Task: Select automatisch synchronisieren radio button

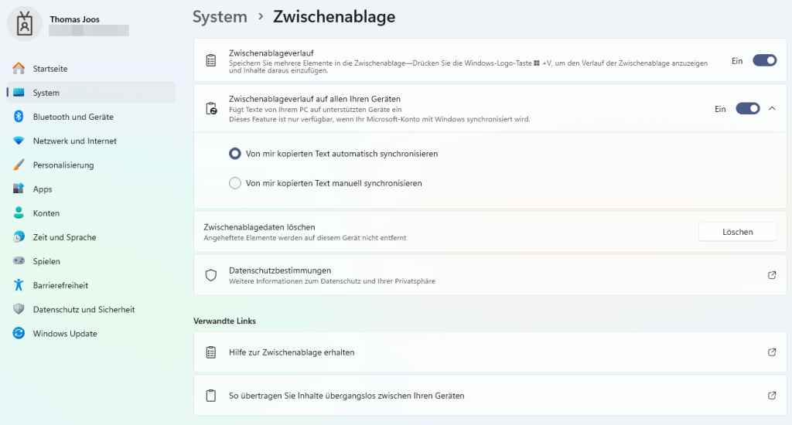Action: [235, 154]
